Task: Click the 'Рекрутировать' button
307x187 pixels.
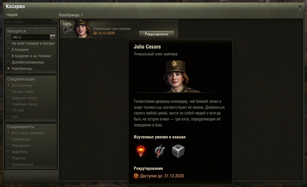Action: tap(156, 34)
